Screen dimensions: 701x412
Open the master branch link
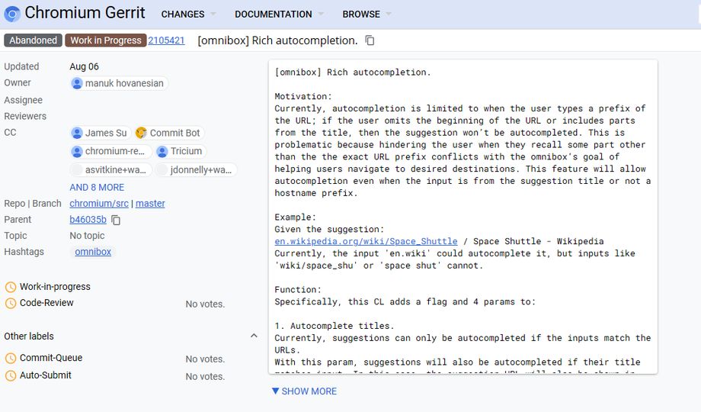click(150, 204)
